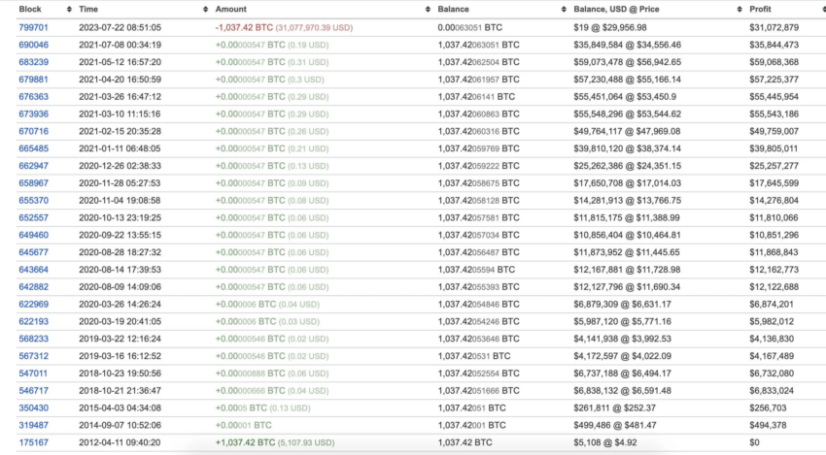Screen dimensions: 826x455
Task: Go to block 683239
Action: [33, 62]
